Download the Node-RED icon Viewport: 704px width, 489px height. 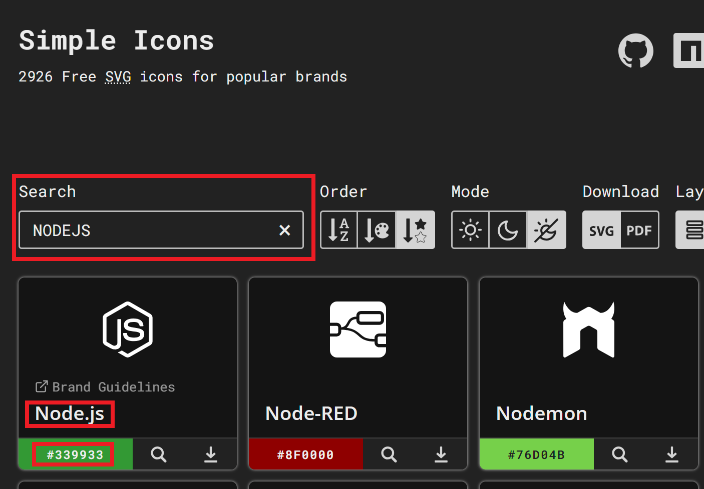pyautogui.click(x=441, y=454)
